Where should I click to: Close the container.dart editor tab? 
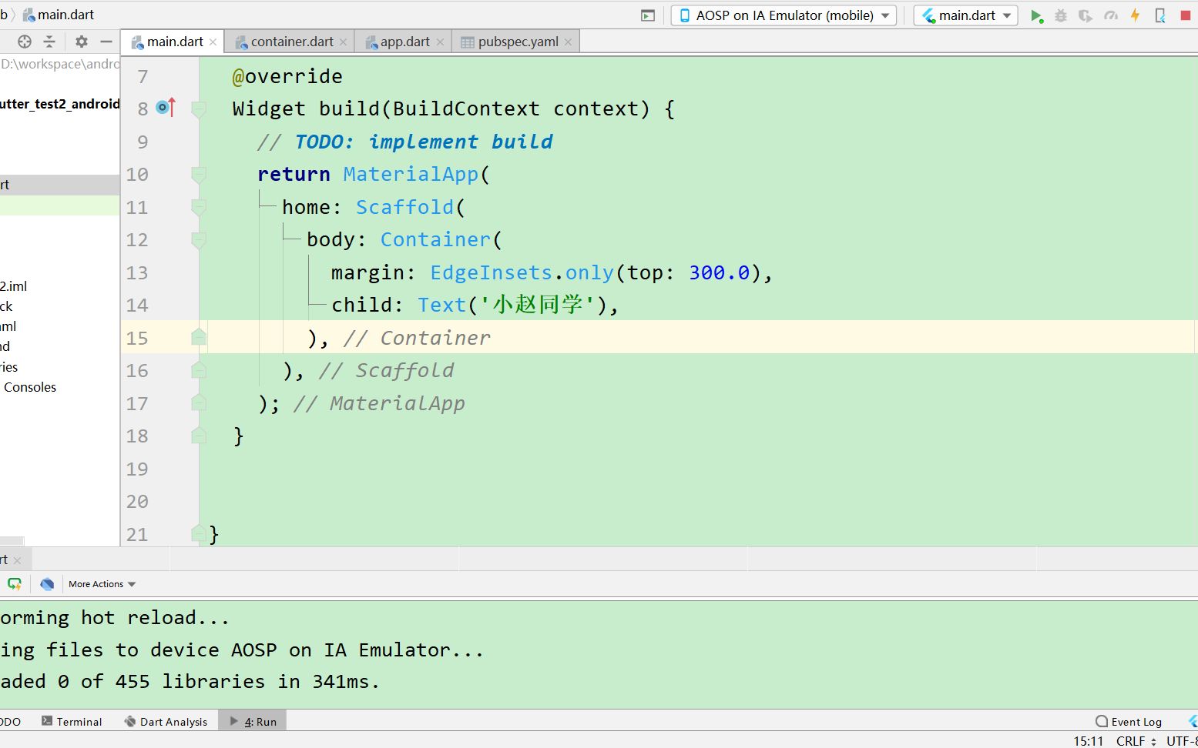coord(344,42)
